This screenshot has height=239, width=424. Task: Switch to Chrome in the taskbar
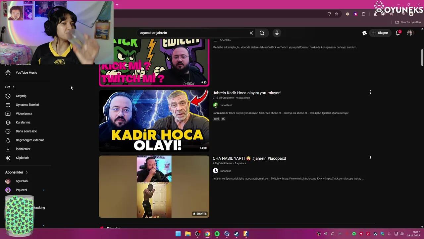207,234
